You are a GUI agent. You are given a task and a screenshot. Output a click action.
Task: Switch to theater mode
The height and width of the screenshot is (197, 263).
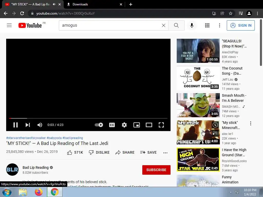click(149, 125)
